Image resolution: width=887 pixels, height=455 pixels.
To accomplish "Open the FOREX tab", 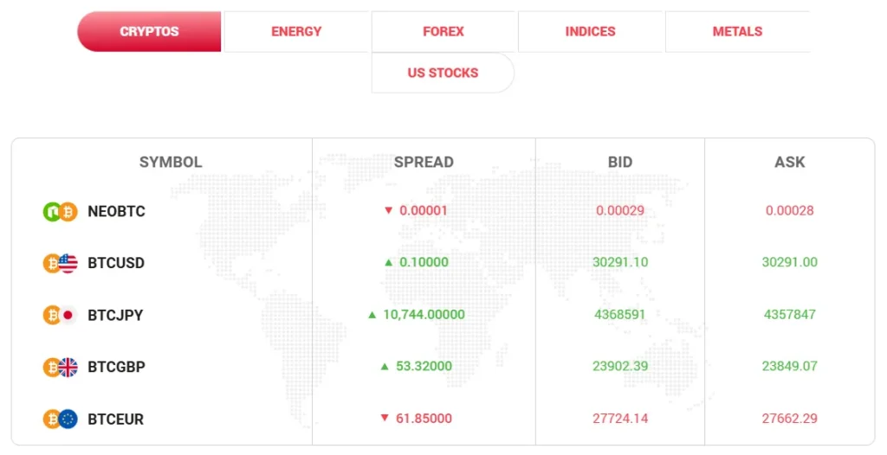I will (443, 32).
